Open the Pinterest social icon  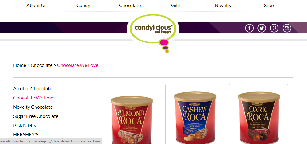coord(274,28)
